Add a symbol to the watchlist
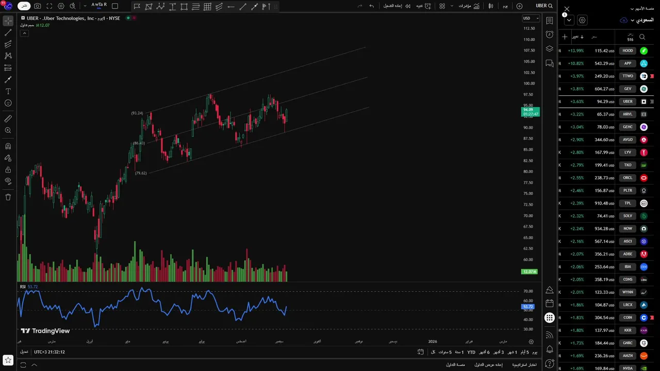Screen dimensions: 660x371 pos(565,37)
